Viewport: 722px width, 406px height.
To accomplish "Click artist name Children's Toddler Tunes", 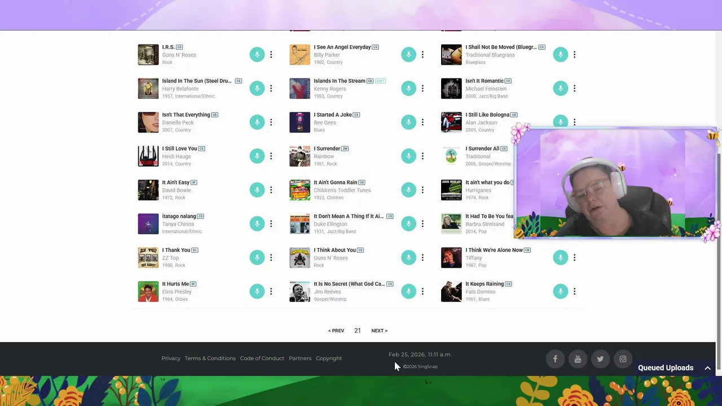I will 342,190.
